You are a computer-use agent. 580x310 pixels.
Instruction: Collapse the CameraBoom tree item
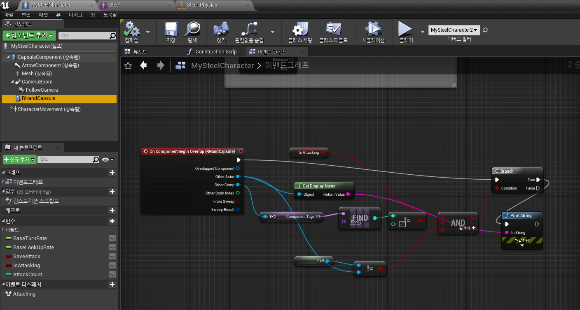tap(12, 82)
